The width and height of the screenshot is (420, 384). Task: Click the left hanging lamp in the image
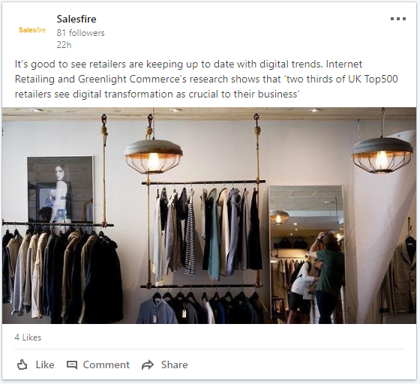[154, 157]
